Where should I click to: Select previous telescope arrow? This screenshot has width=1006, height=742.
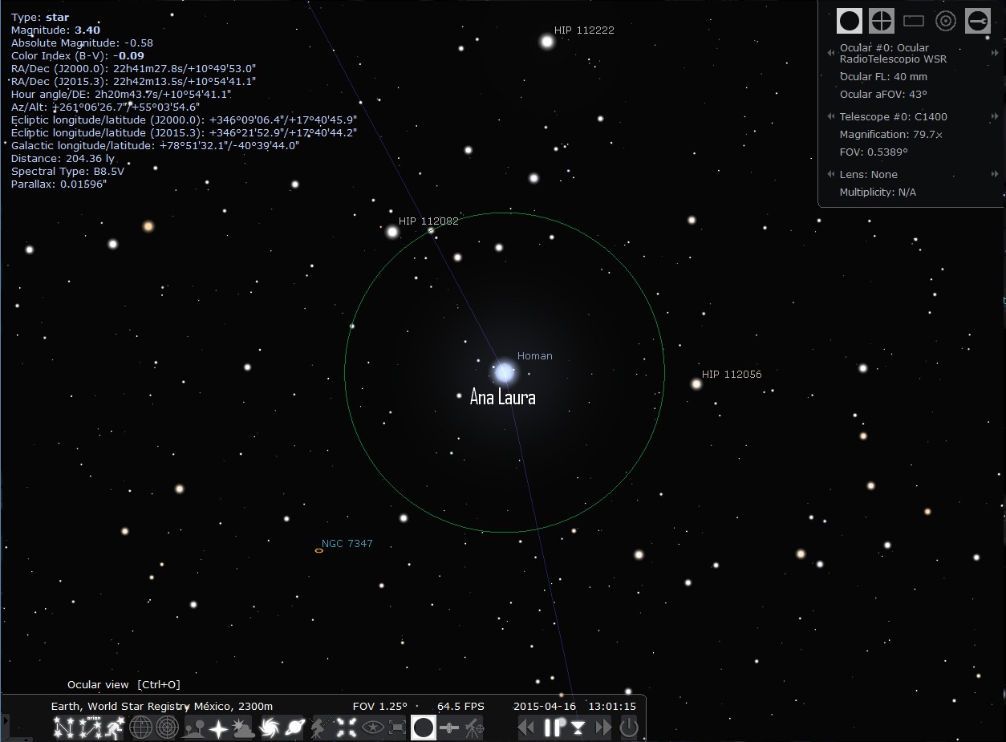click(x=831, y=117)
